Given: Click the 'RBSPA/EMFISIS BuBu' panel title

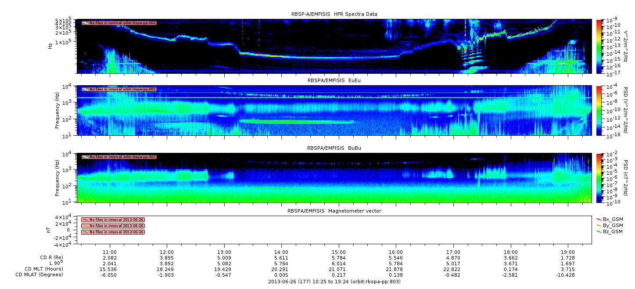Looking at the screenshot, I should tap(334, 148).
